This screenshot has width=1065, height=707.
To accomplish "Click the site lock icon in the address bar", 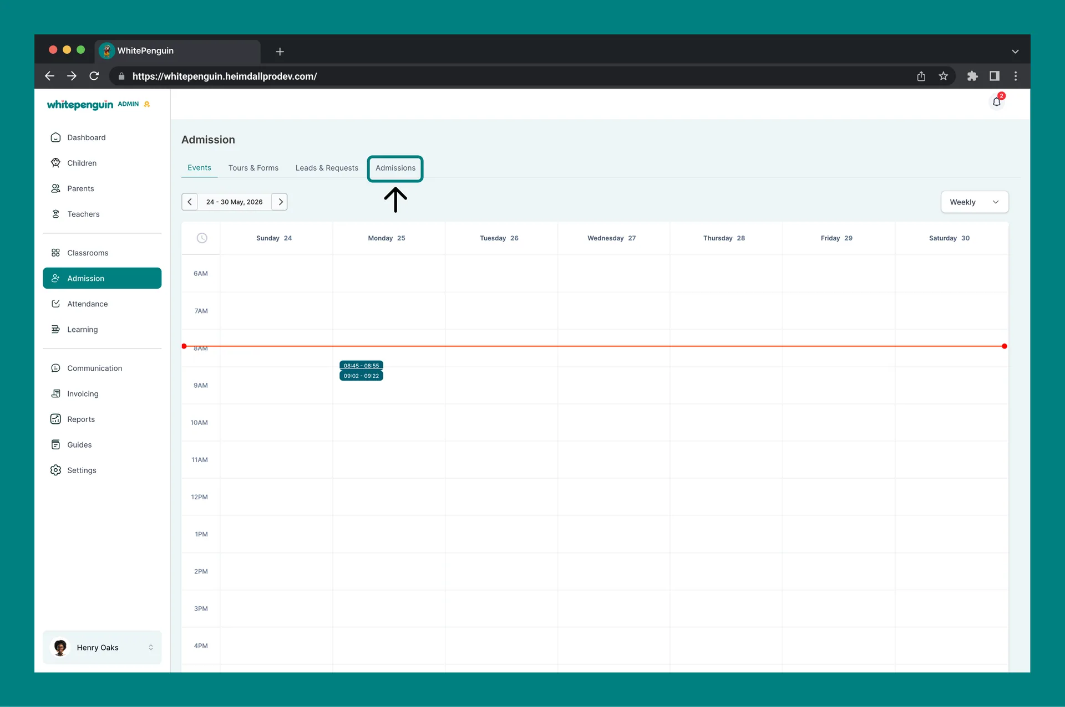I will pos(121,76).
